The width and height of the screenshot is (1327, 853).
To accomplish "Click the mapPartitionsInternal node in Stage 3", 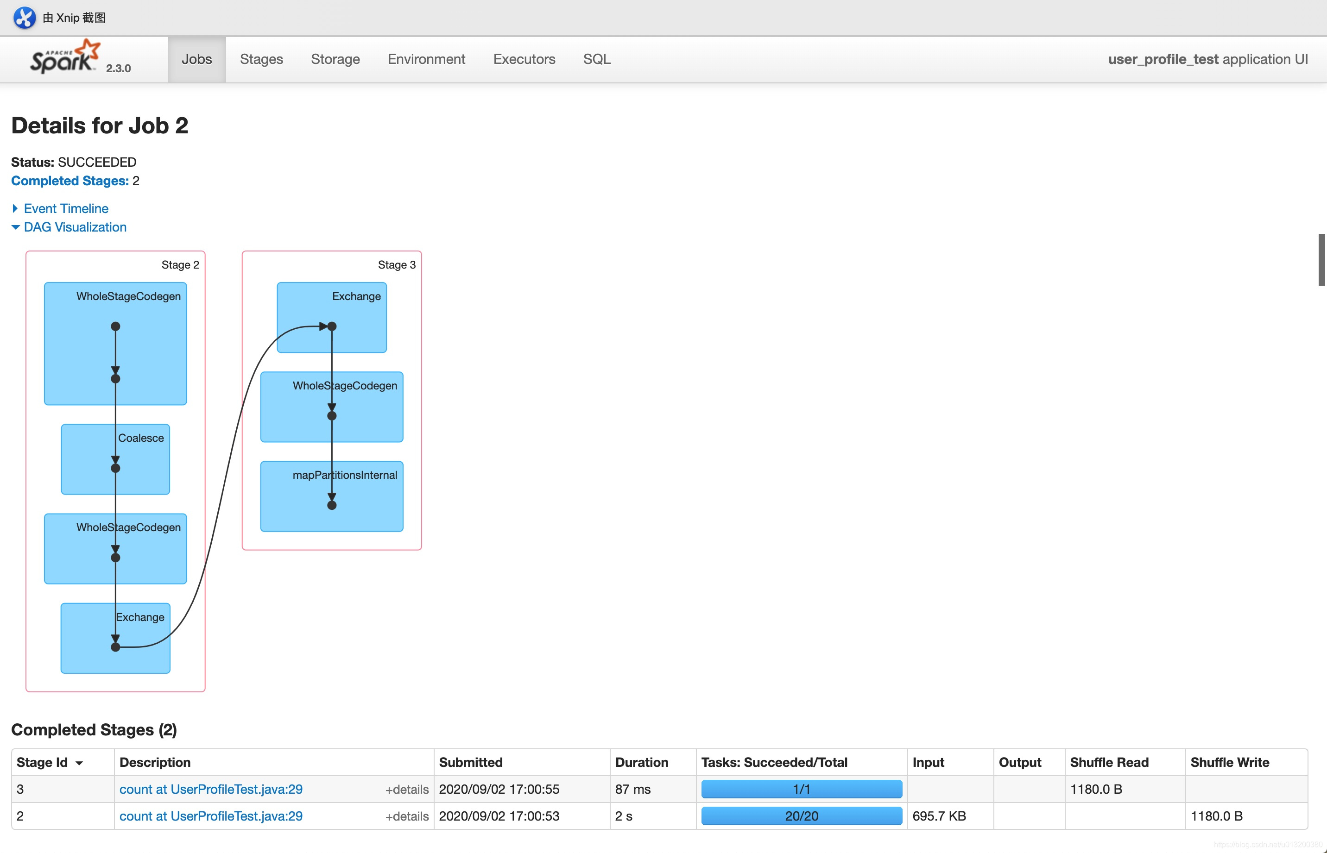I will 332,496.
